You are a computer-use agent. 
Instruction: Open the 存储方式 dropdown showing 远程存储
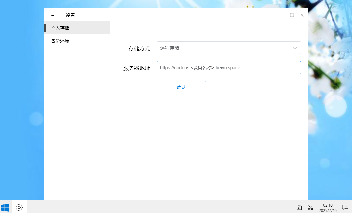[229, 48]
